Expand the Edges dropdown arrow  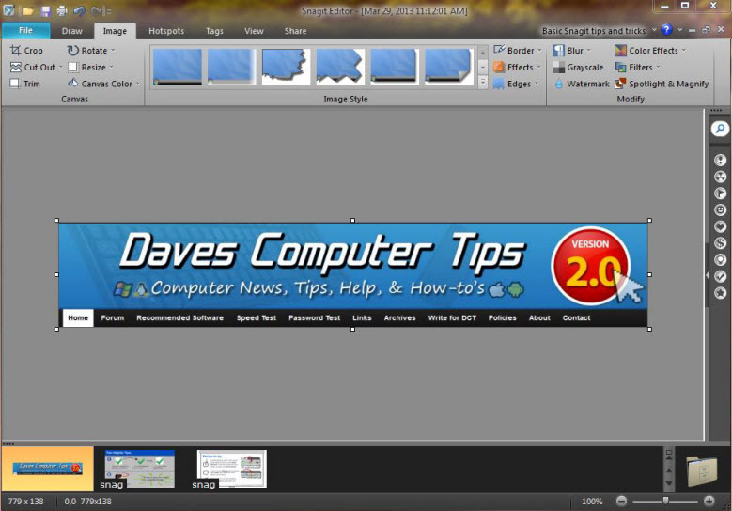point(537,84)
